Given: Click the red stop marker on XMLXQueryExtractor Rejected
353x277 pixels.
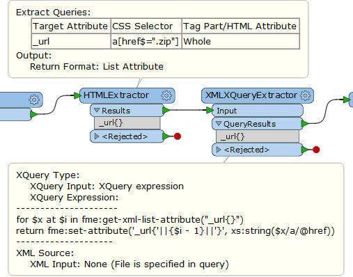Looking at the screenshot, I should (316, 150).
